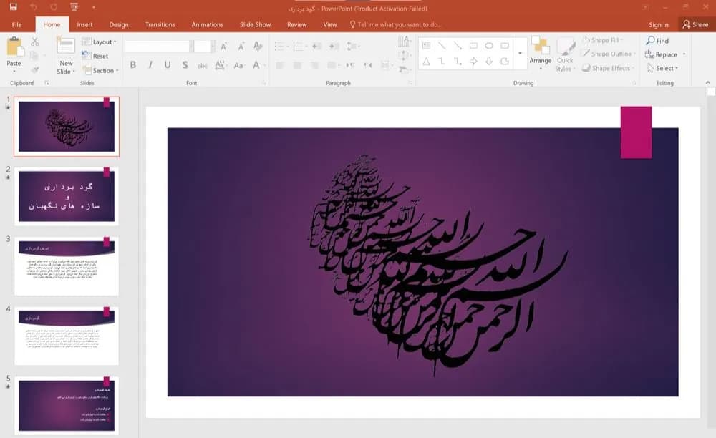Open the Change Case Aa dropdown
716x438 pixels.
[239, 65]
